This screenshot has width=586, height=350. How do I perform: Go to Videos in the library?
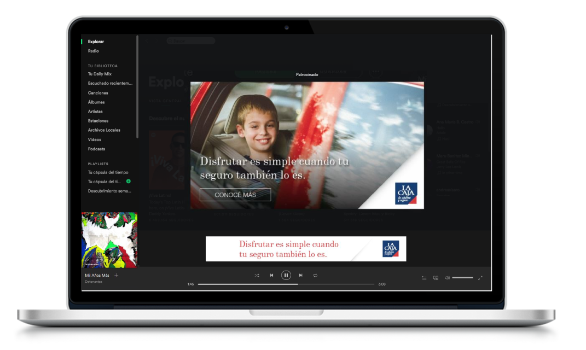[x=95, y=139]
